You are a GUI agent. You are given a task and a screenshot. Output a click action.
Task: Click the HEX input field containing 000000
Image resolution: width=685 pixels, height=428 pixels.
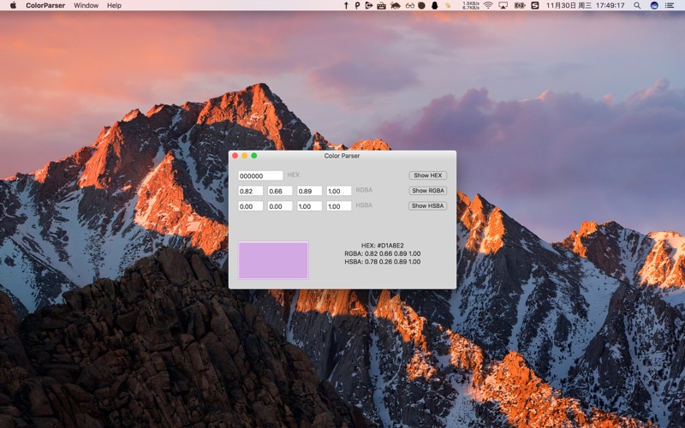point(260,175)
